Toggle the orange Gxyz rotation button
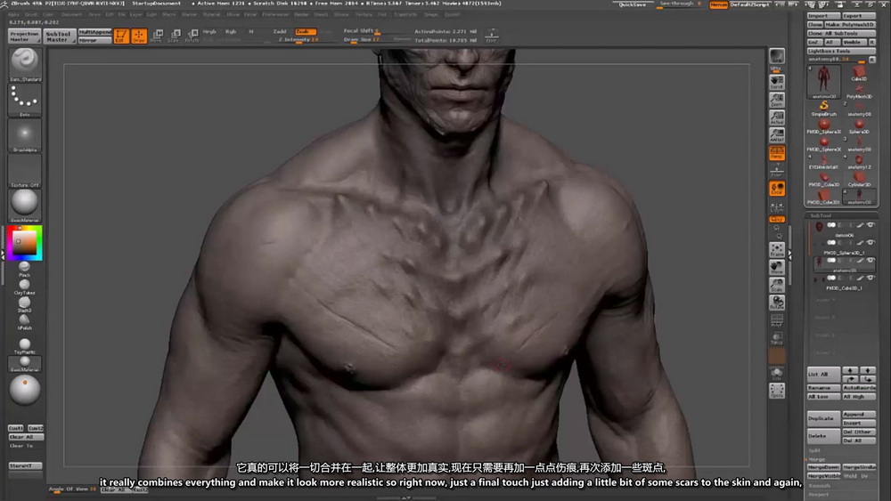891x501 pixels. click(x=777, y=219)
